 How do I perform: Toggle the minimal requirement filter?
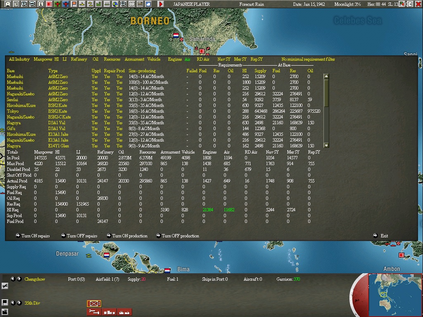point(308,59)
